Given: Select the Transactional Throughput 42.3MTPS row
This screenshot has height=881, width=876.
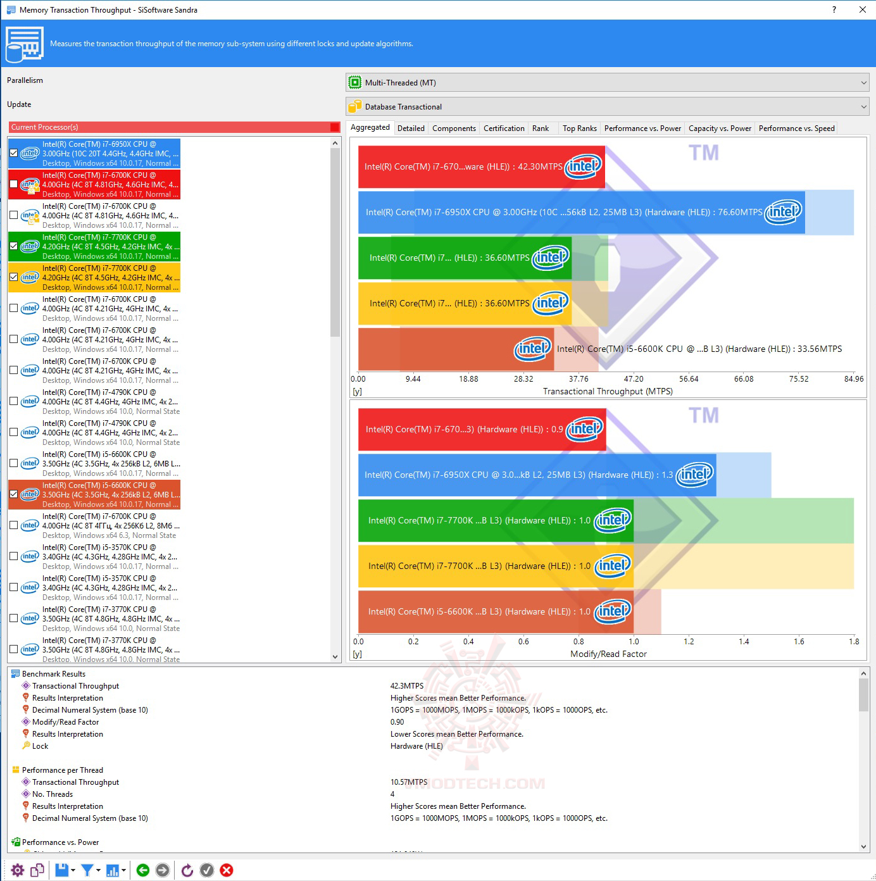Looking at the screenshot, I should 433,686.
